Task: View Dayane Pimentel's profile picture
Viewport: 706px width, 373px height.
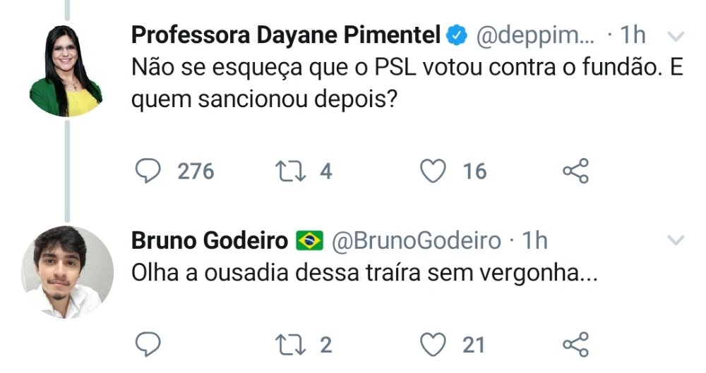Action: coord(66,71)
